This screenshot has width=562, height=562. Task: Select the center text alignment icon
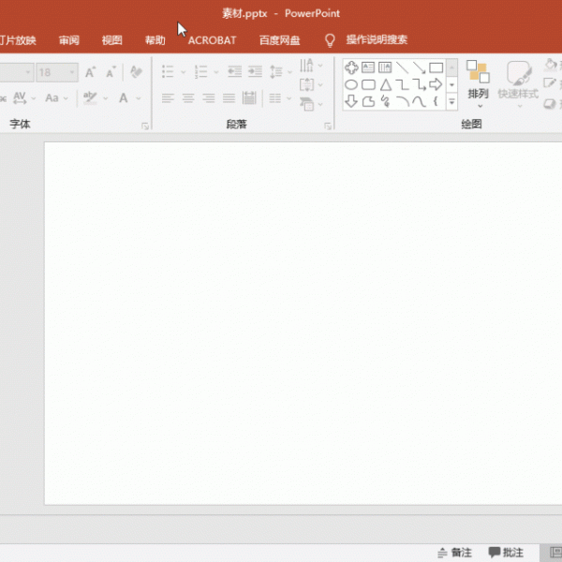pos(188,98)
